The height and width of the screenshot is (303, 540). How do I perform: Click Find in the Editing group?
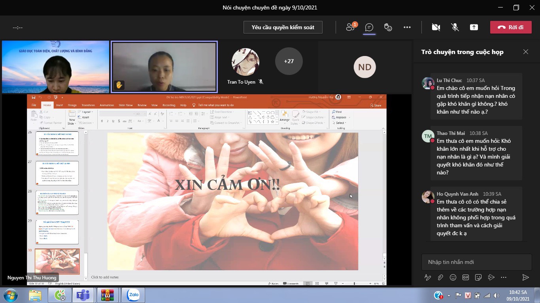337,112
